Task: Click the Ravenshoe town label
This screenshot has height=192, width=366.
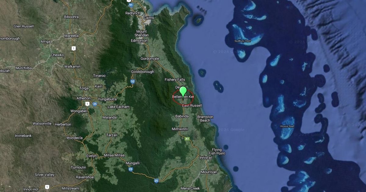Action: (75, 177)
